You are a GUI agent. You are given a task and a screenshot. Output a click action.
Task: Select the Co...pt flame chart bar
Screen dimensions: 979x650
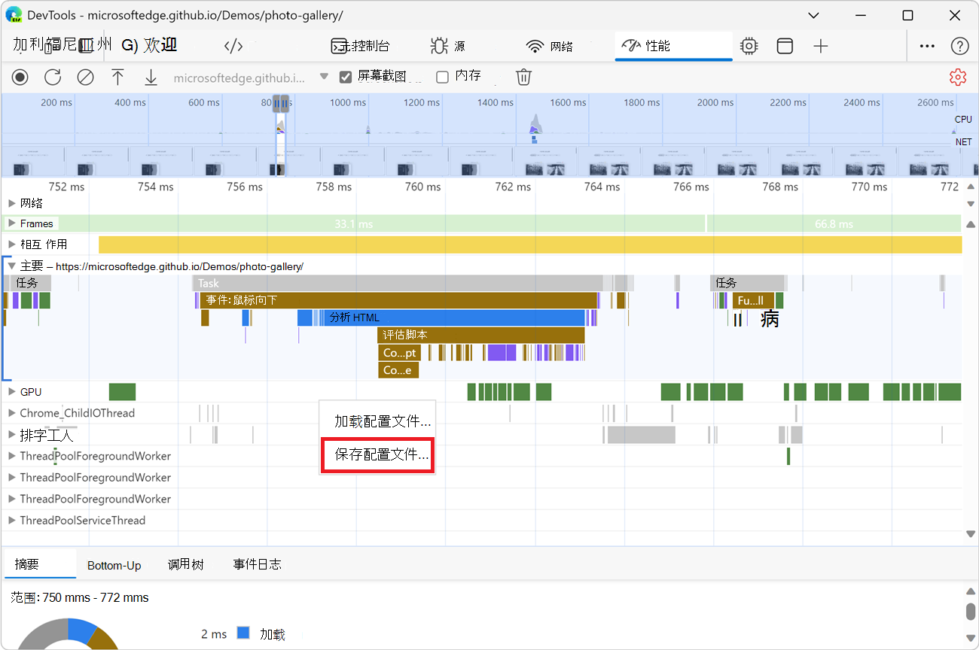[x=399, y=353]
